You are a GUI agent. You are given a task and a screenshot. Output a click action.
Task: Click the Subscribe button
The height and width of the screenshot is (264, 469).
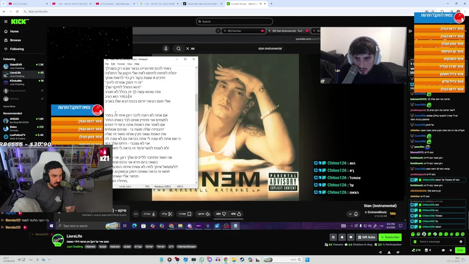point(389,237)
